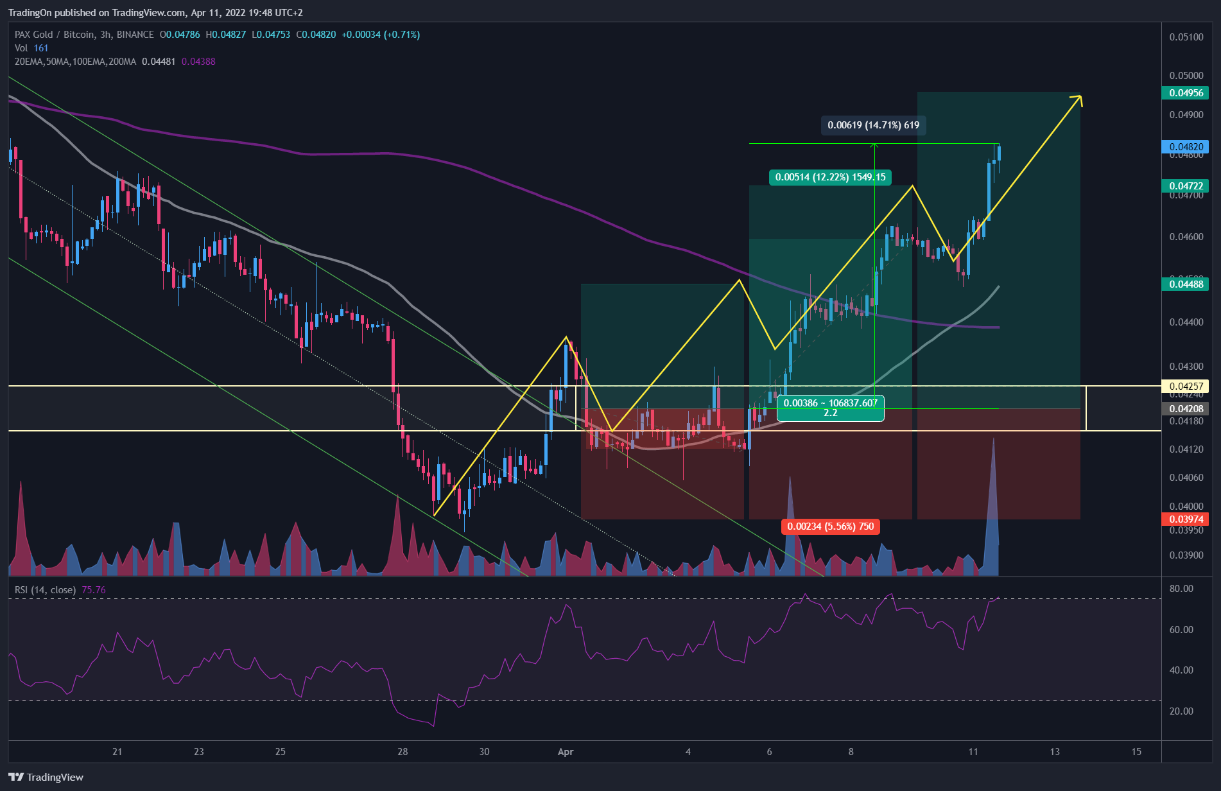Click the published header text at top
The height and width of the screenshot is (791, 1221).
[x=155, y=13]
